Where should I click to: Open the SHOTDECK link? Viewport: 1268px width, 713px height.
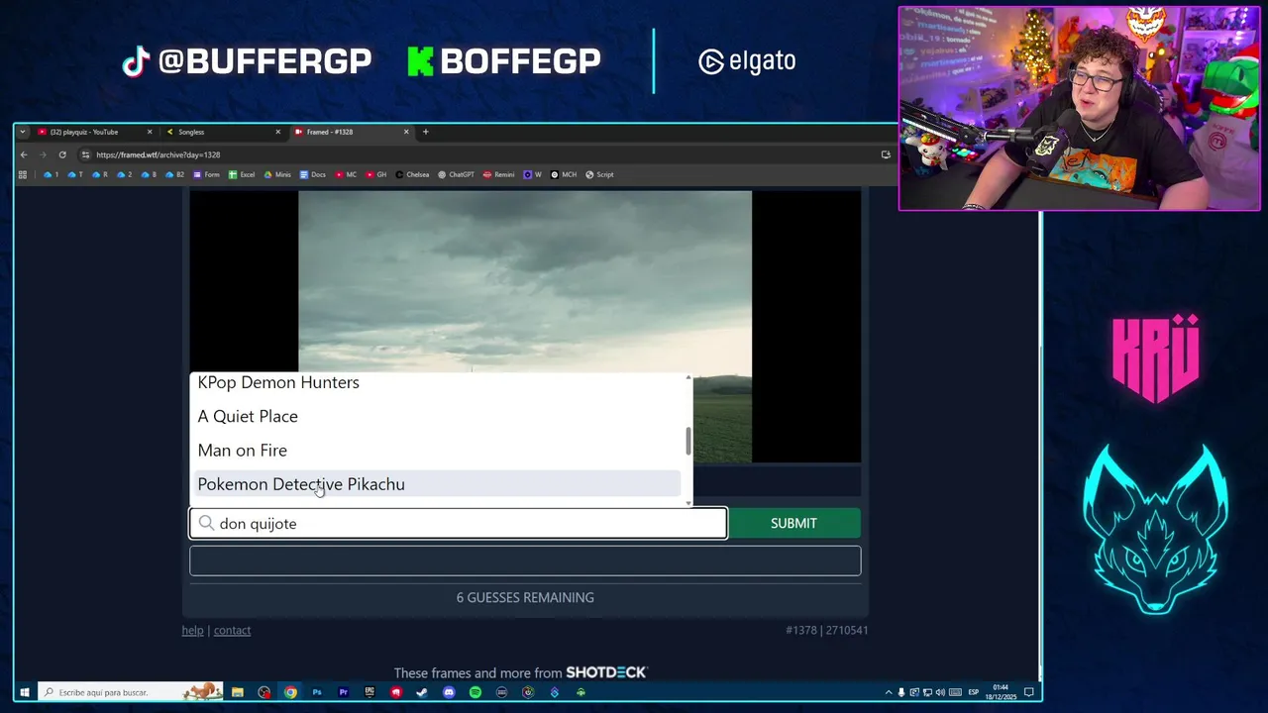pyautogui.click(x=606, y=672)
